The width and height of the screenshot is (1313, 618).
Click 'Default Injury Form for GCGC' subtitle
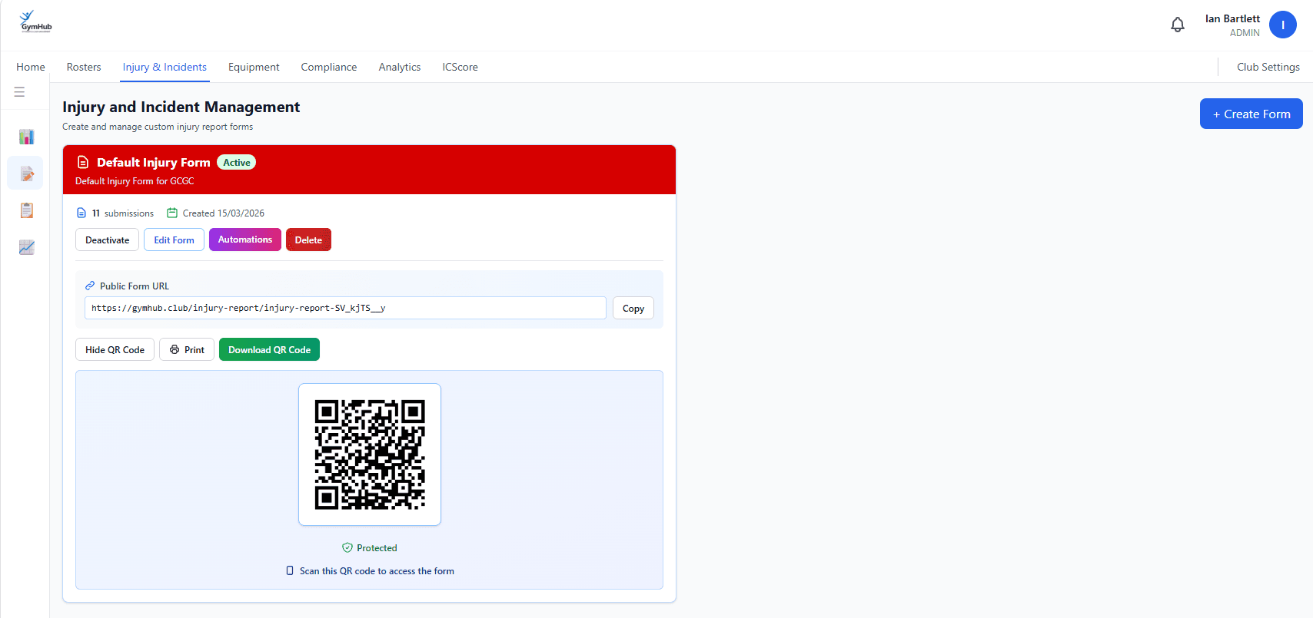tap(135, 181)
